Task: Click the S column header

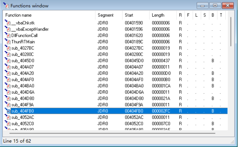Action: (x=205, y=15)
